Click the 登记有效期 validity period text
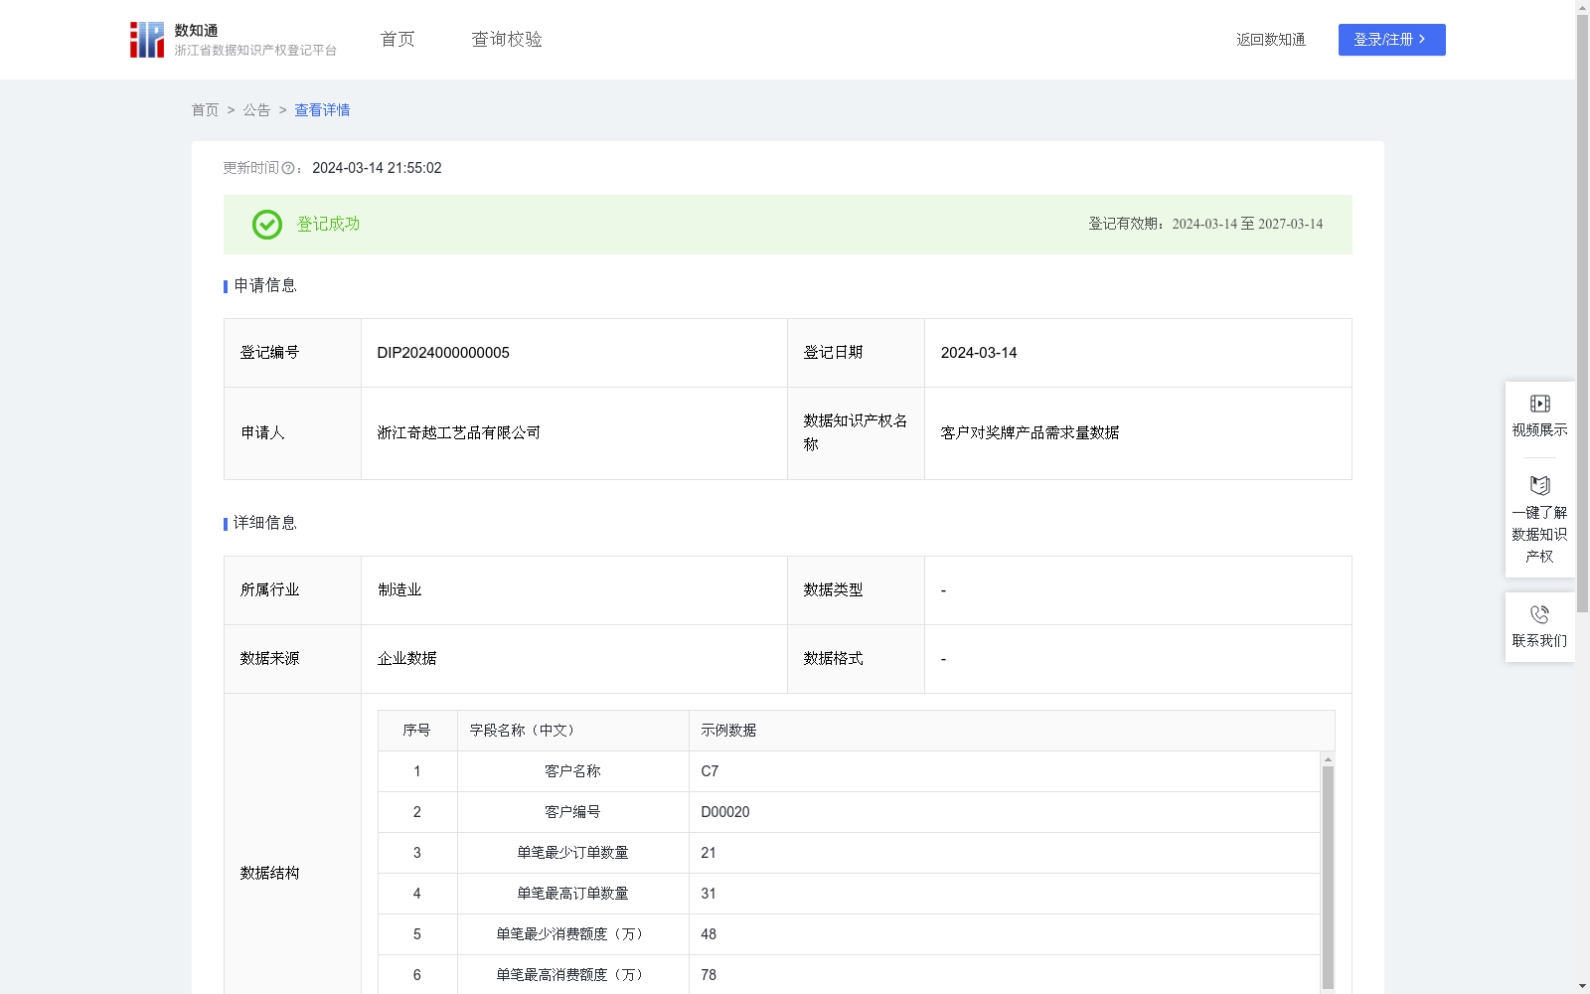The width and height of the screenshot is (1590, 994). [1205, 225]
